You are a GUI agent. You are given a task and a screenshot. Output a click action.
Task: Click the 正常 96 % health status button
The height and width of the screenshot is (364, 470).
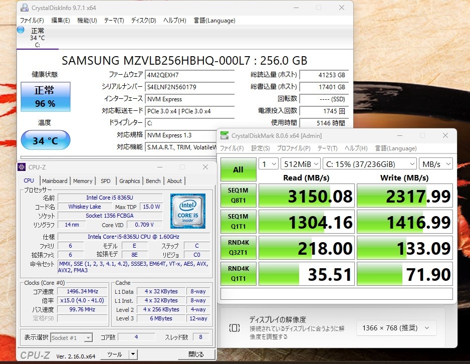point(45,97)
